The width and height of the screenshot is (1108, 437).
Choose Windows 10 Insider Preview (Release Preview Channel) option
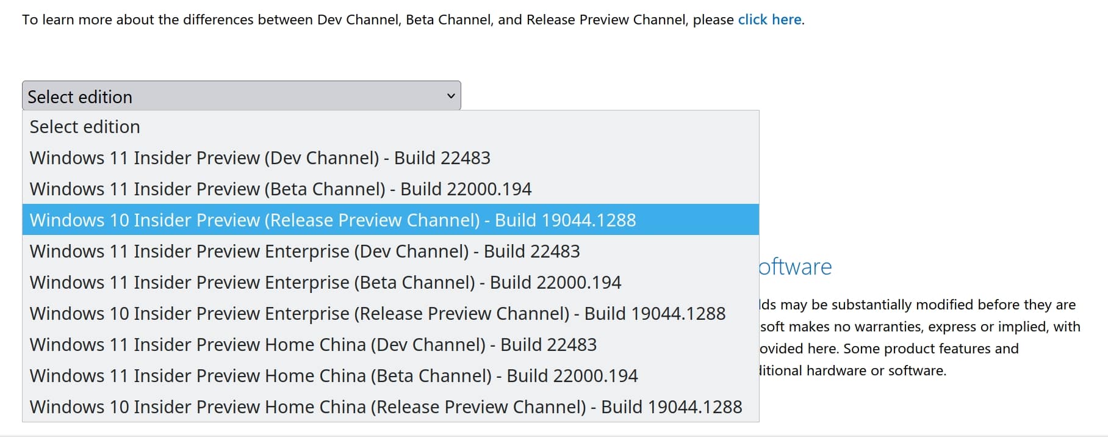[390, 220]
